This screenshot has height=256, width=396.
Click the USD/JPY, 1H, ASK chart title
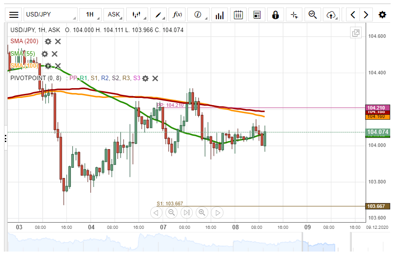pyautogui.click(x=35, y=30)
